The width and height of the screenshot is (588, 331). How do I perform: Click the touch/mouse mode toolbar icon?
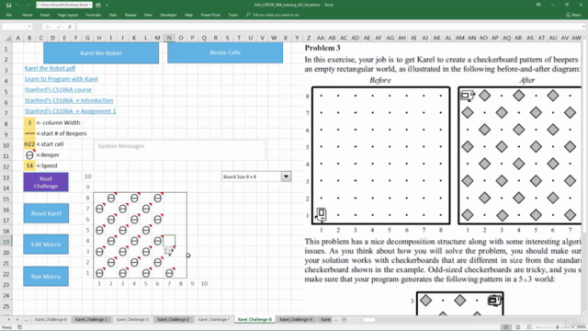point(98,5)
